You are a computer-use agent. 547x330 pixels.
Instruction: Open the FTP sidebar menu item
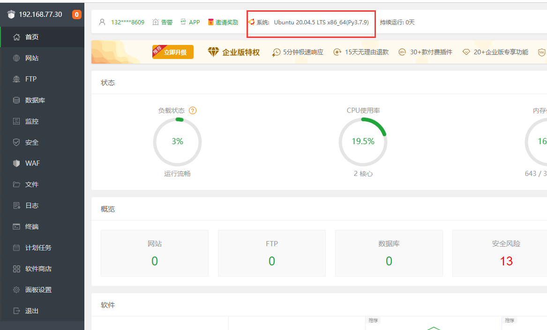(42, 79)
